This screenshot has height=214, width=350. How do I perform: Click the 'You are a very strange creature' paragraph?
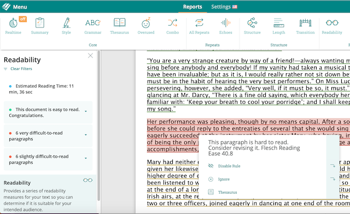click(x=248, y=85)
